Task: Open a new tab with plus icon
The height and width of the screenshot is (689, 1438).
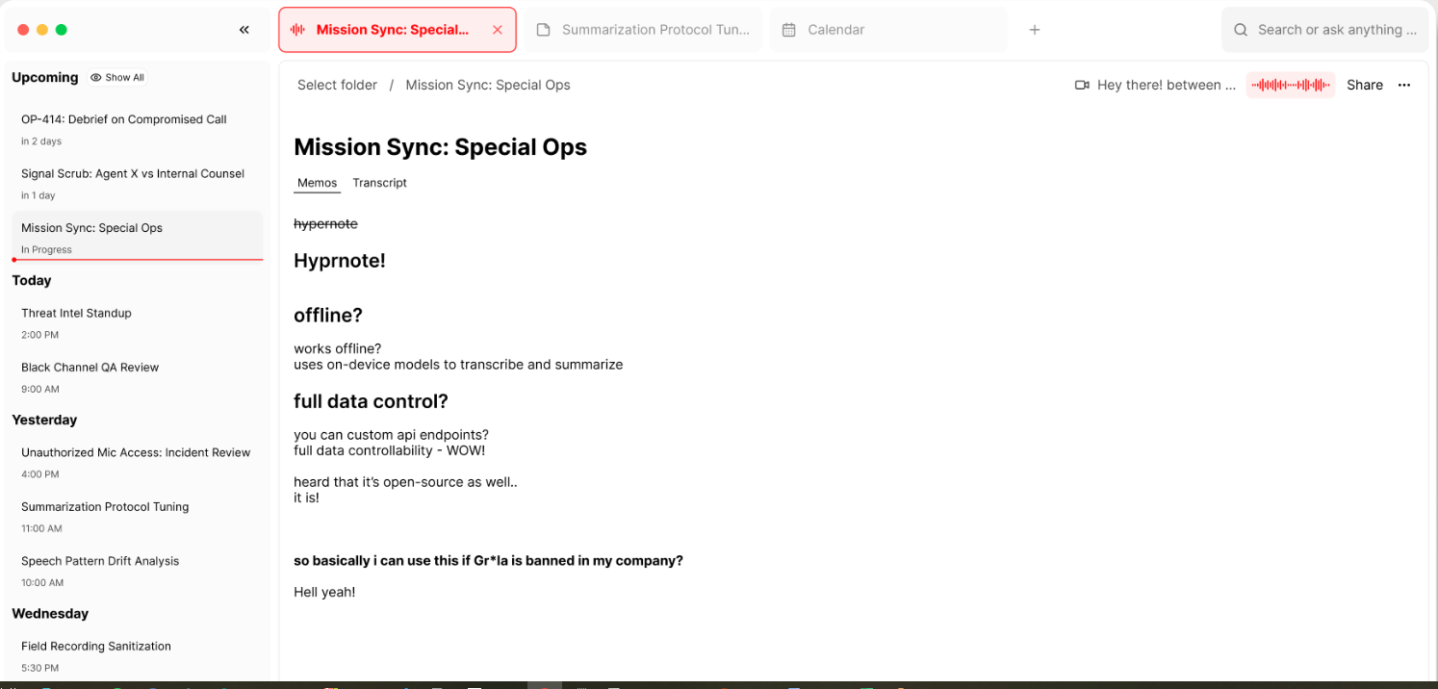Action: (1035, 30)
